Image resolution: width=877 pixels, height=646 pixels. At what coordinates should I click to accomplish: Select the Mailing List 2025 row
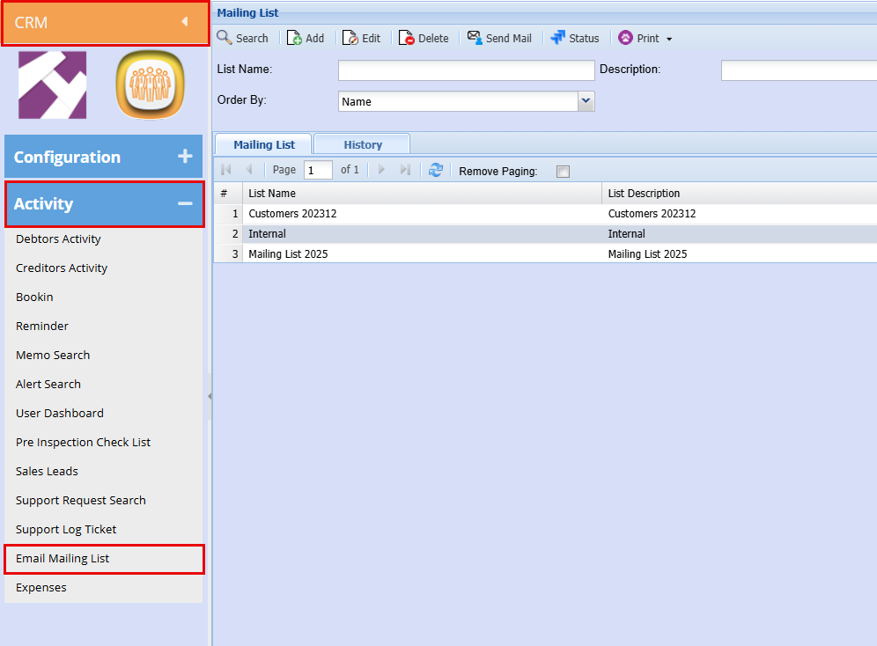click(288, 253)
